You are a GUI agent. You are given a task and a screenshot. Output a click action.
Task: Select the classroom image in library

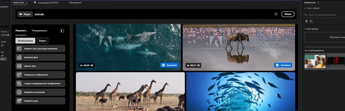tap(315, 61)
